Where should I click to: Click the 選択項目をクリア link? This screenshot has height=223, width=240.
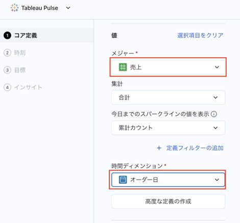point(200,35)
